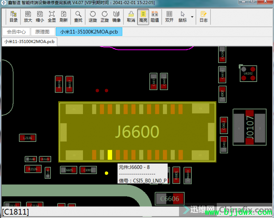Select component C6603
274x218 pixels.
tap(188, 175)
